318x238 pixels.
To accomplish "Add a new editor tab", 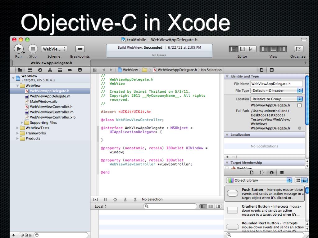I will pos(306,63).
